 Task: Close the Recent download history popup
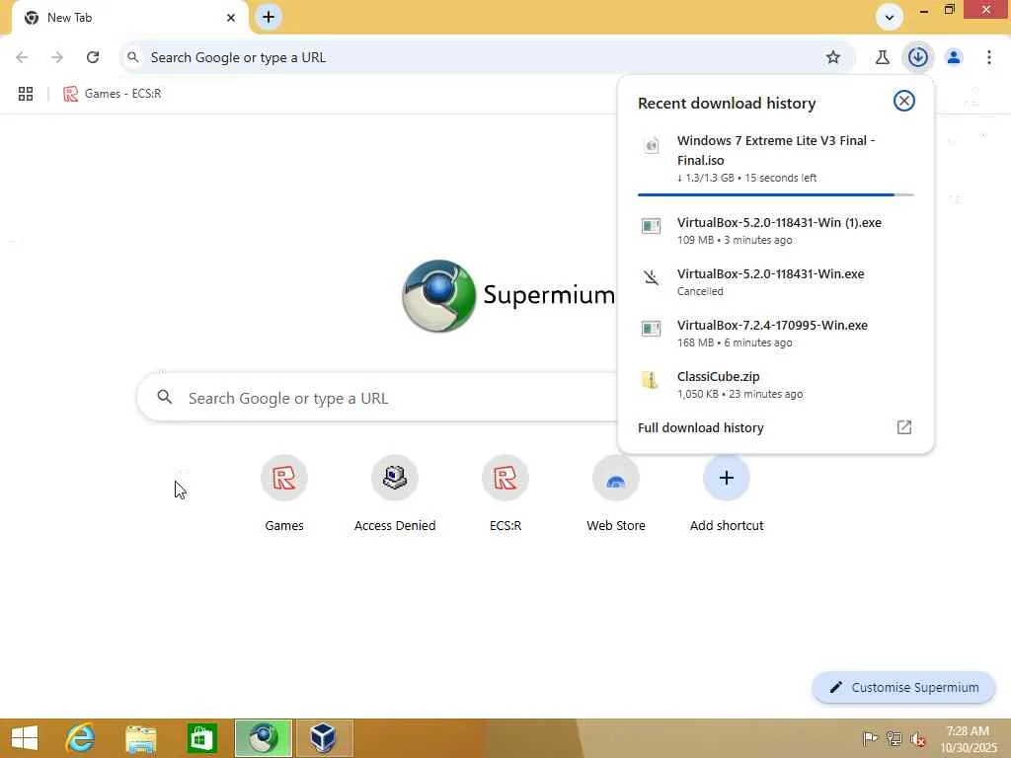(904, 101)
